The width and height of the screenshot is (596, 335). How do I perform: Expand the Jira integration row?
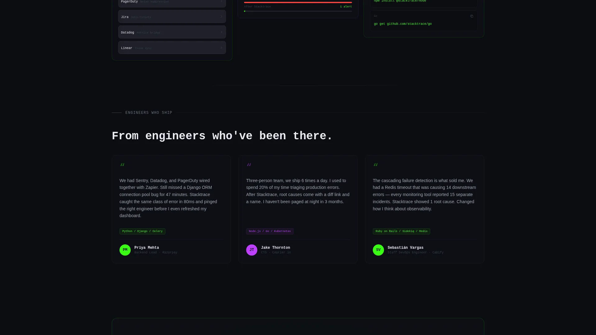pyautogui.click(x=172, y=16)
